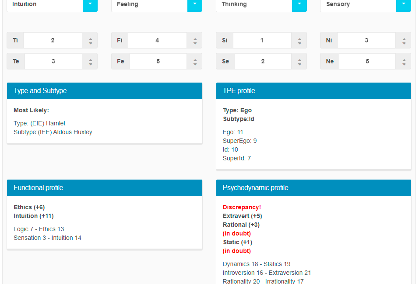Click the Ne value field
The width and height of the screenshot is (419, 284).
coord(367,61)
